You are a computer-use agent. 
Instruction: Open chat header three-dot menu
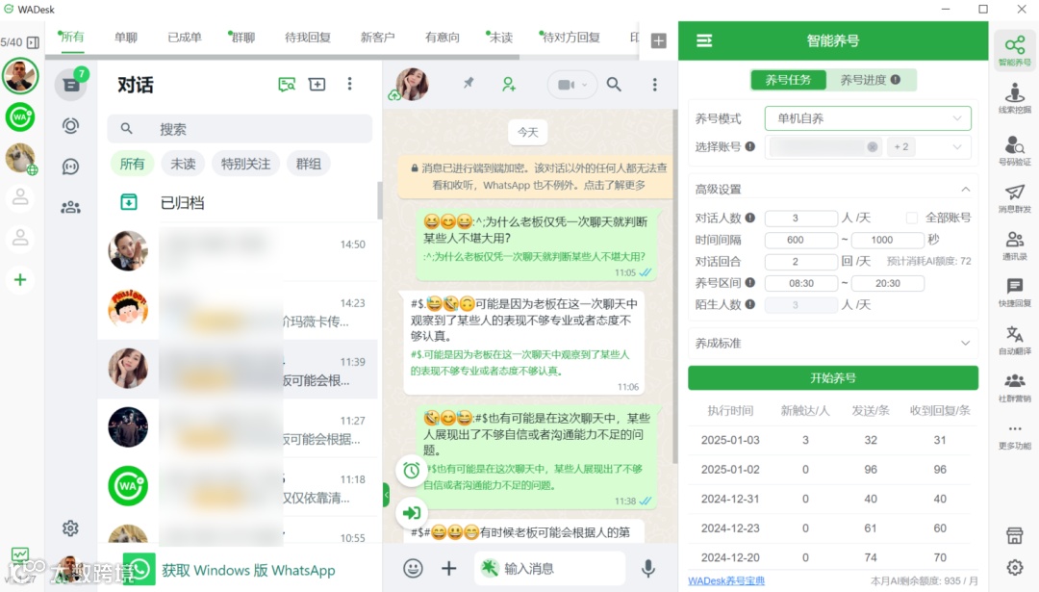click(655, 84)
